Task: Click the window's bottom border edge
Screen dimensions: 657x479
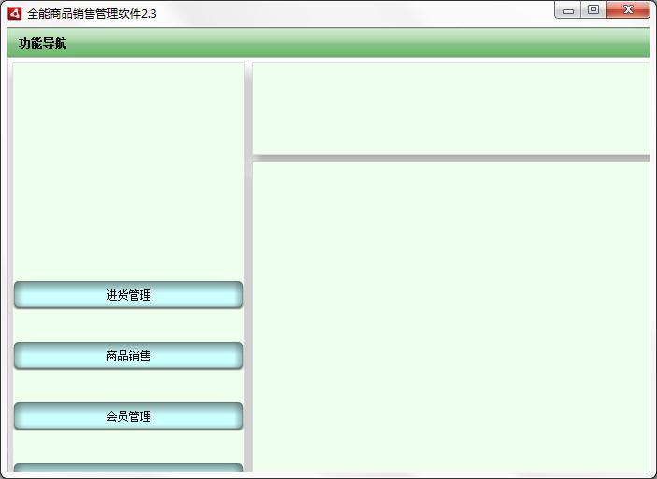Action: 327,475
